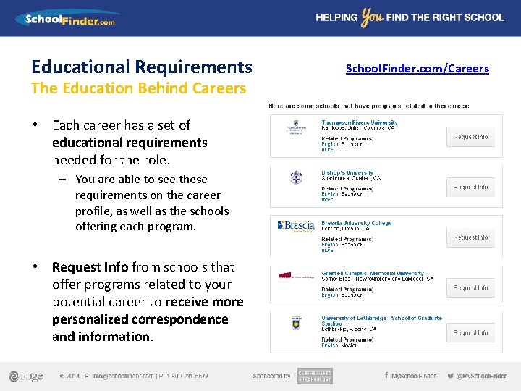Request info from Brescia University College
521x391 pixels.
(470, 237)
